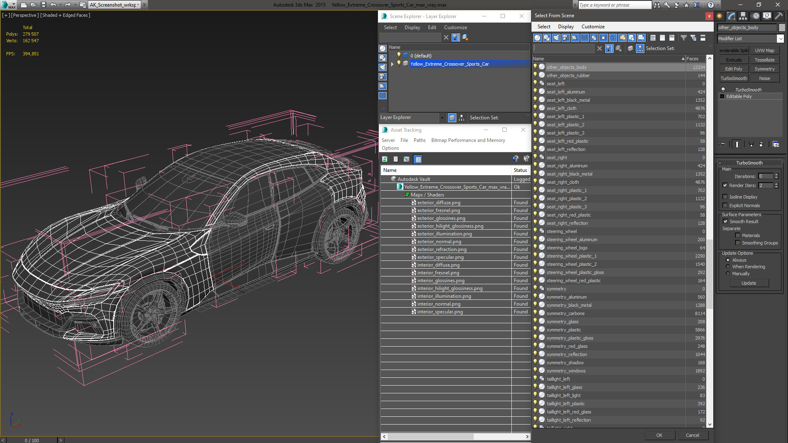788x443 pixels.
Task: Enable Separate by Materials checkbox
Action: pyautogui.click(x=738, y=235)
